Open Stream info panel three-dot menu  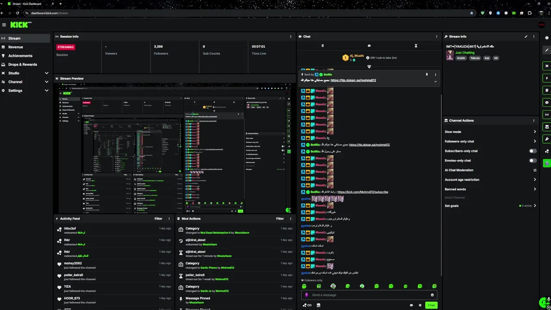[x=534, y=37]
